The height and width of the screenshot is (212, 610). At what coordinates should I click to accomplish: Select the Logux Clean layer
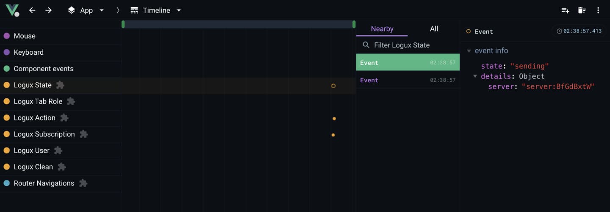61,167
